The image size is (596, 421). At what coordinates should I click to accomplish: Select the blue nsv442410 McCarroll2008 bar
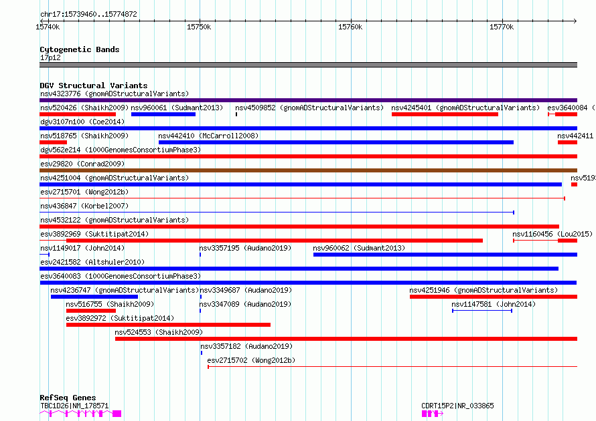tap(336, 142)
